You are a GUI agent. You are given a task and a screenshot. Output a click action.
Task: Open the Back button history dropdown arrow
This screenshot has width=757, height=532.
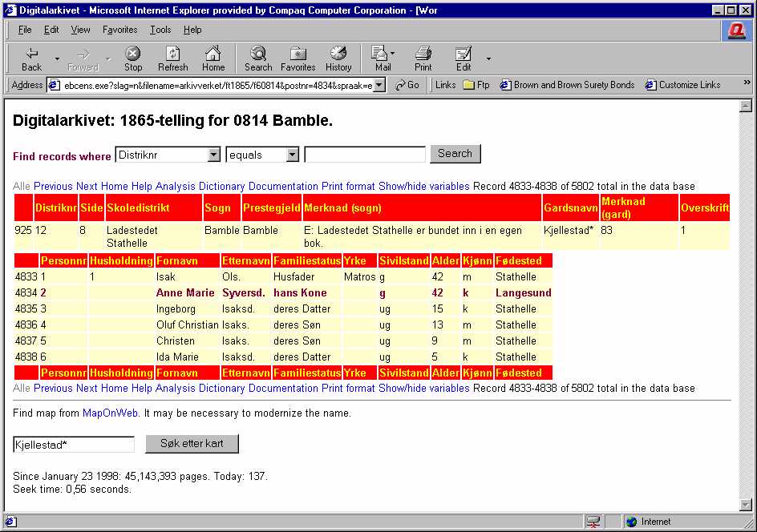(x=57, y=58)
